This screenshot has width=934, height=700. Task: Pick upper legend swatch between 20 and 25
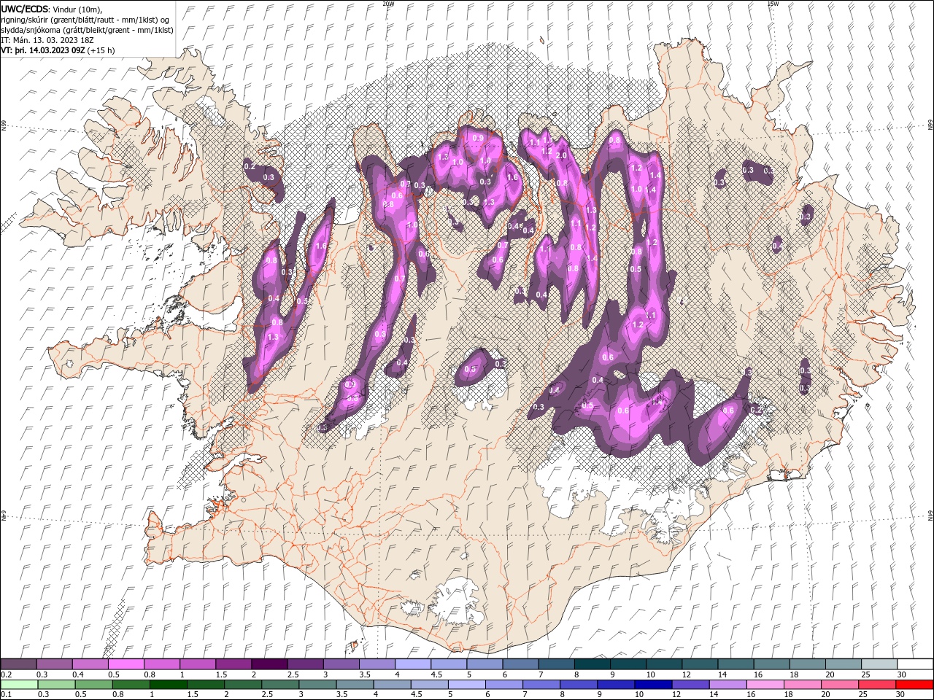pyautogui.click(x=844, y=664)
